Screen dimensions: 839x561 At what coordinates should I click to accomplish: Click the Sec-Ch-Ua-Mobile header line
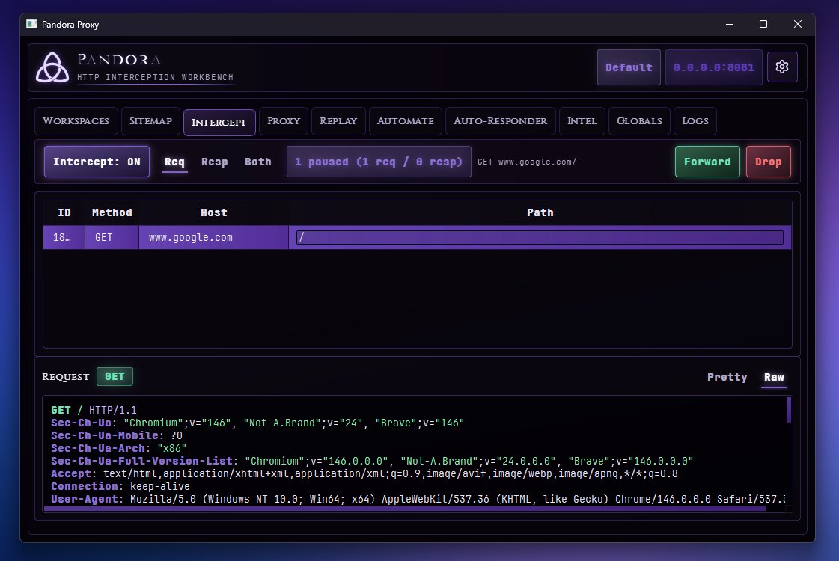point(117,435)
